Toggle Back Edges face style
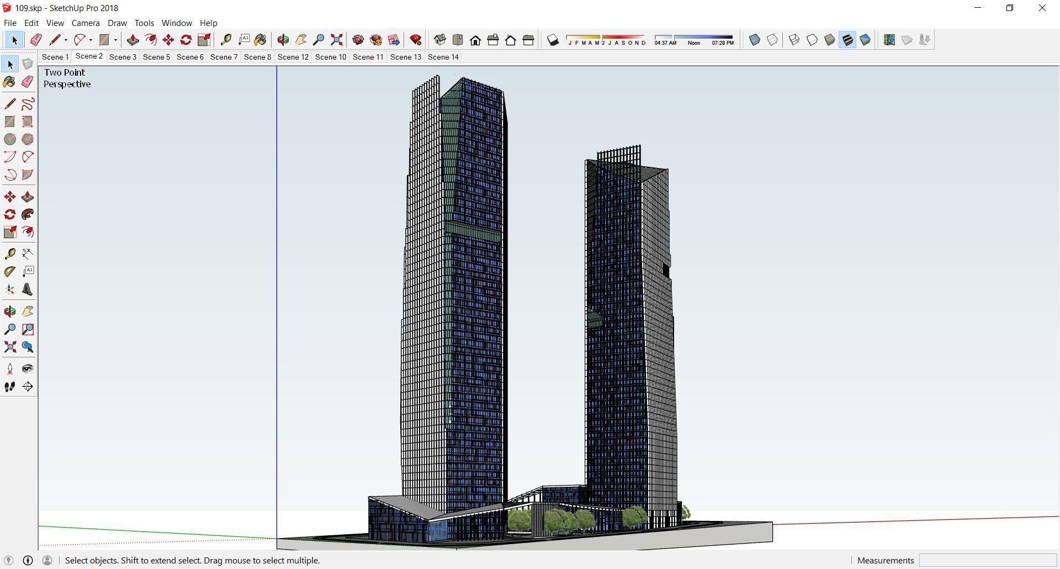This screenshot has width=1060, height=569. tap(772, 40)
